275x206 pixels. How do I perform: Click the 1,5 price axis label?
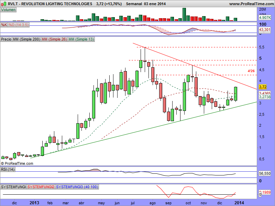[x=262, y=137]
